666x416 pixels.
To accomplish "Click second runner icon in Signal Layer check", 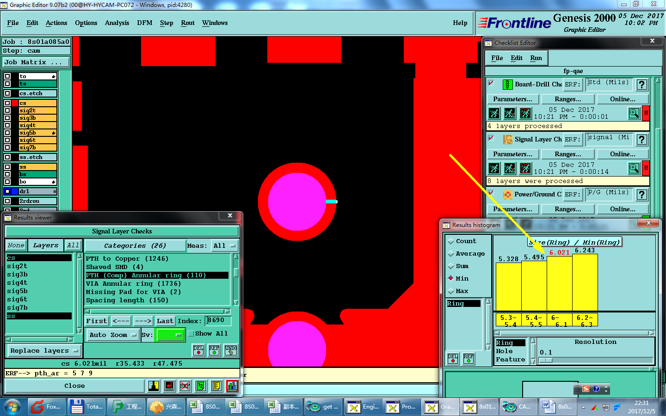I will (x=510, y=168).
